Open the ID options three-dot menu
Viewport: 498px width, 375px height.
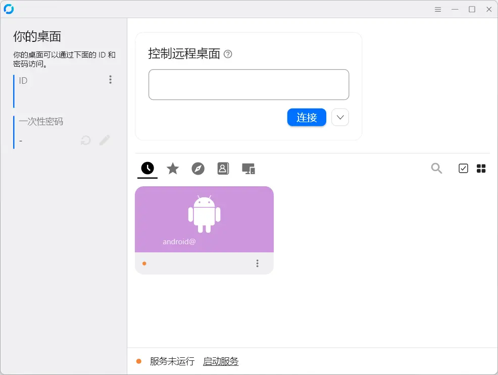tap(110, 80)
